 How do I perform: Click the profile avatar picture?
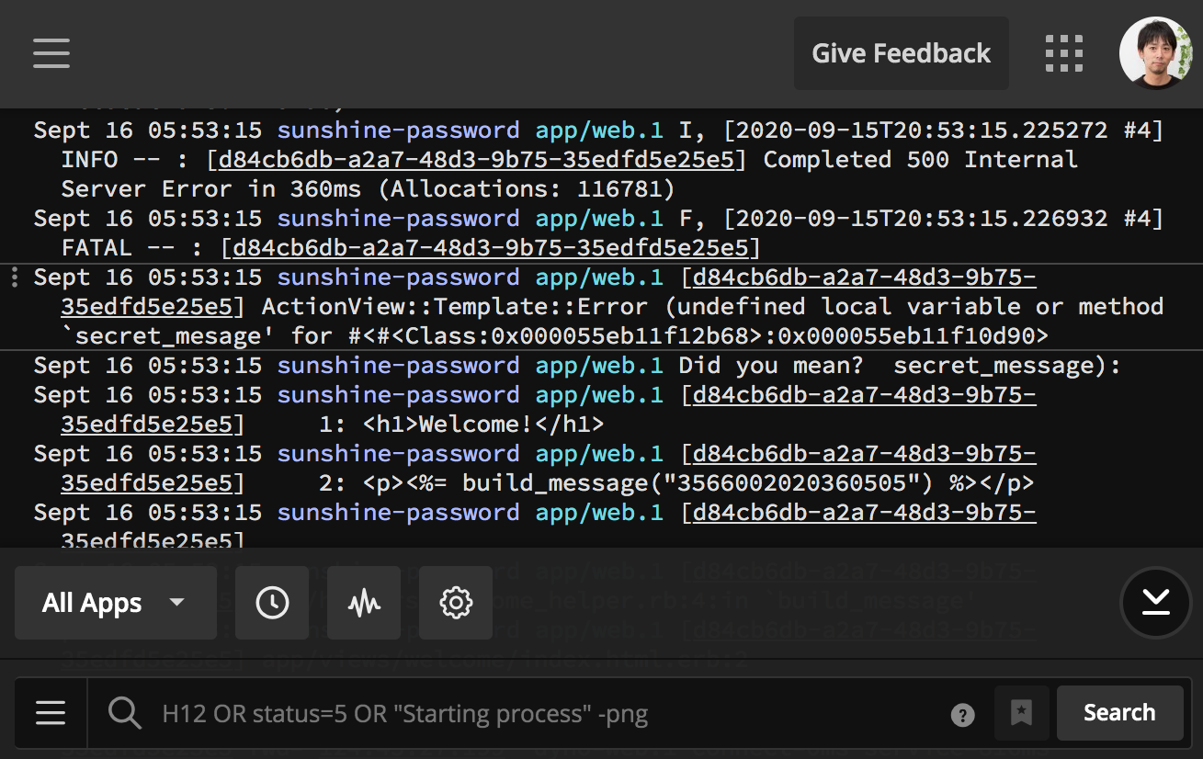[x=1156, y=53]
